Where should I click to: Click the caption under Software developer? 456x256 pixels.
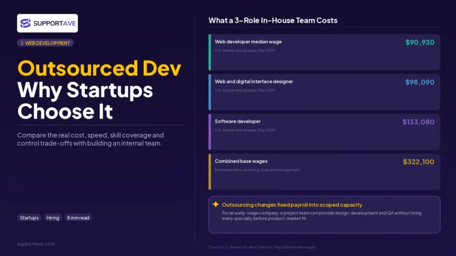tap(245, 130)
